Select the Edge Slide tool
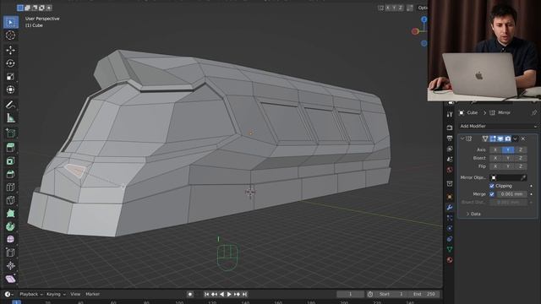 click(11, 252)
